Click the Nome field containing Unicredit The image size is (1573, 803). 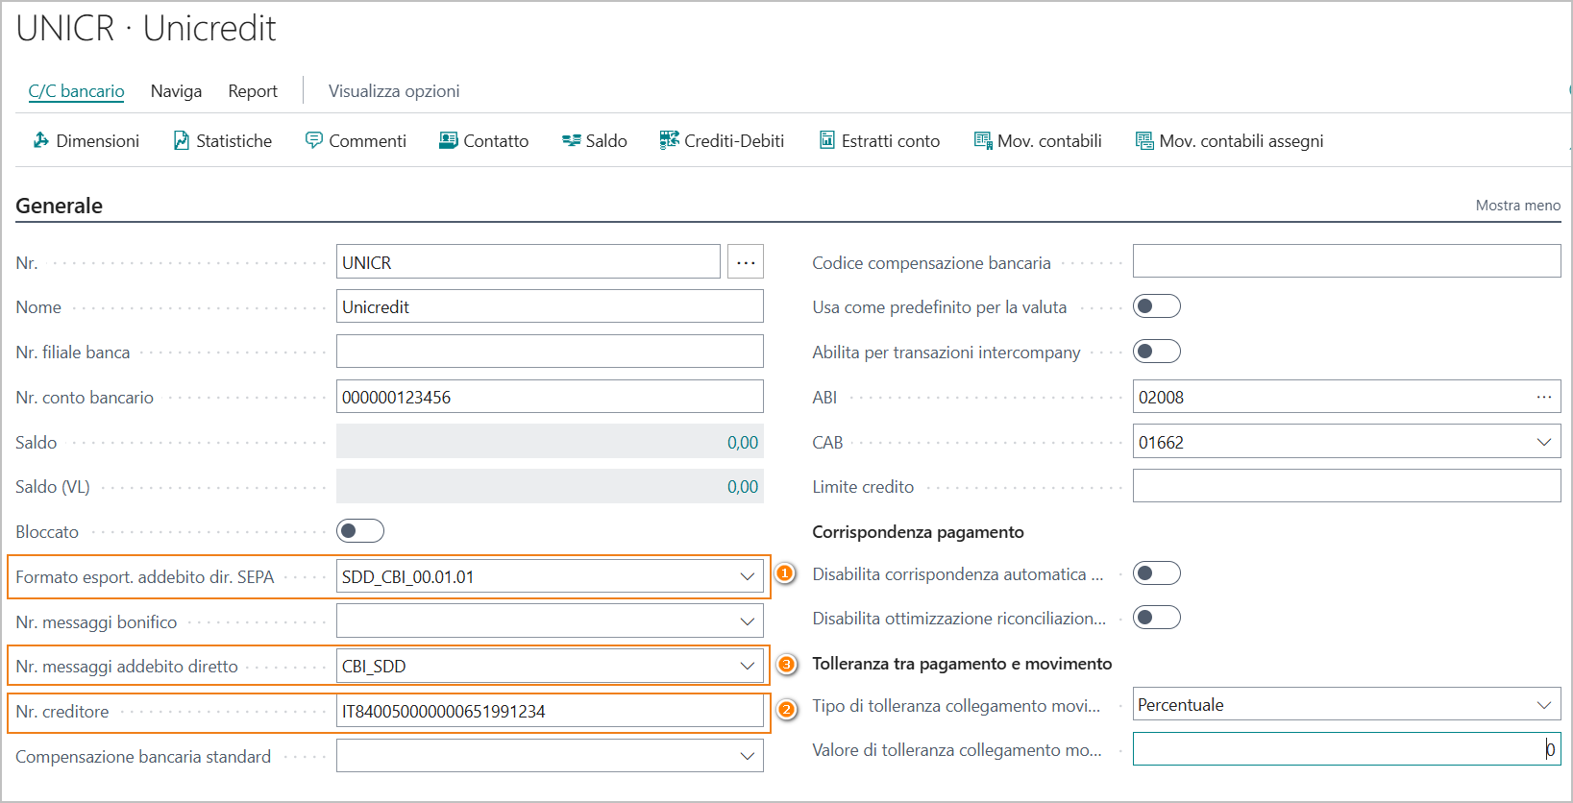pyautogui.click(x=550, y=306)
